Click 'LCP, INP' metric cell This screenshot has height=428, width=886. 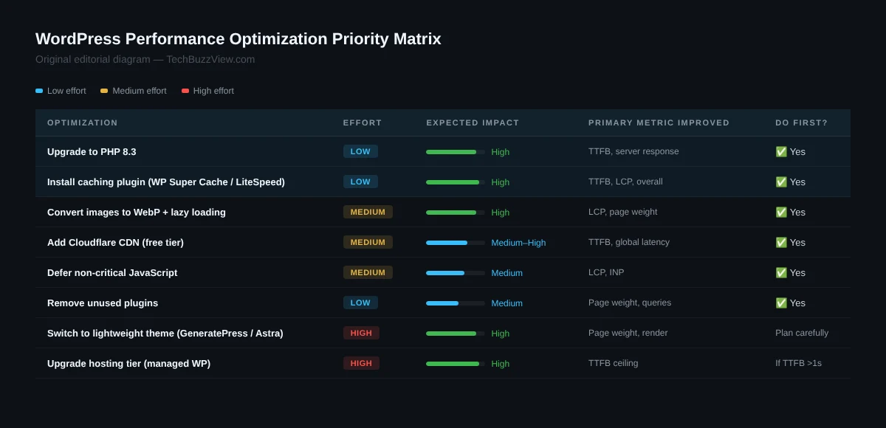tap(606, 272)
